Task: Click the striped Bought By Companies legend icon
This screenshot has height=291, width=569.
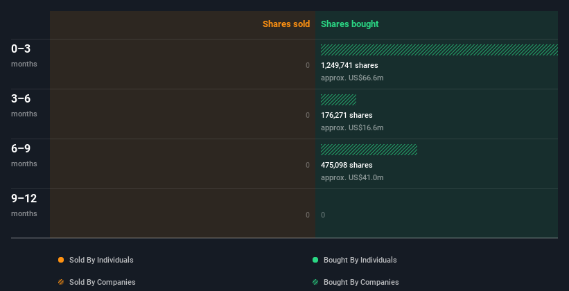Action: [315, 282]
